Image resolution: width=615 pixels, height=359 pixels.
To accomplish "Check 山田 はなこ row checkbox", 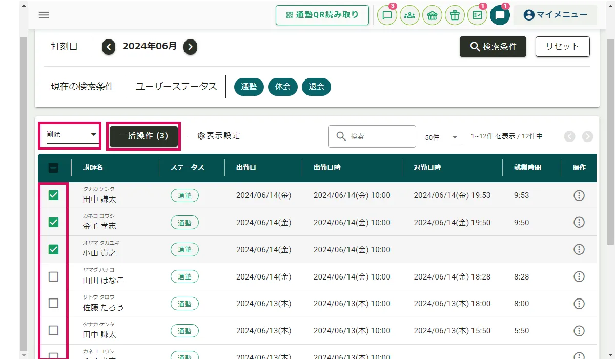I will [x=53, y=276].
